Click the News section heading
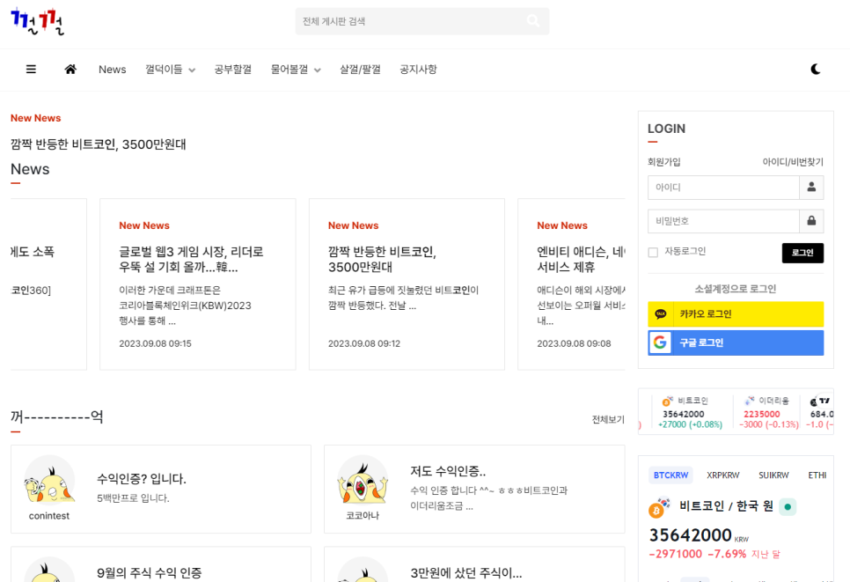850x582 pixels. (30, 169)
